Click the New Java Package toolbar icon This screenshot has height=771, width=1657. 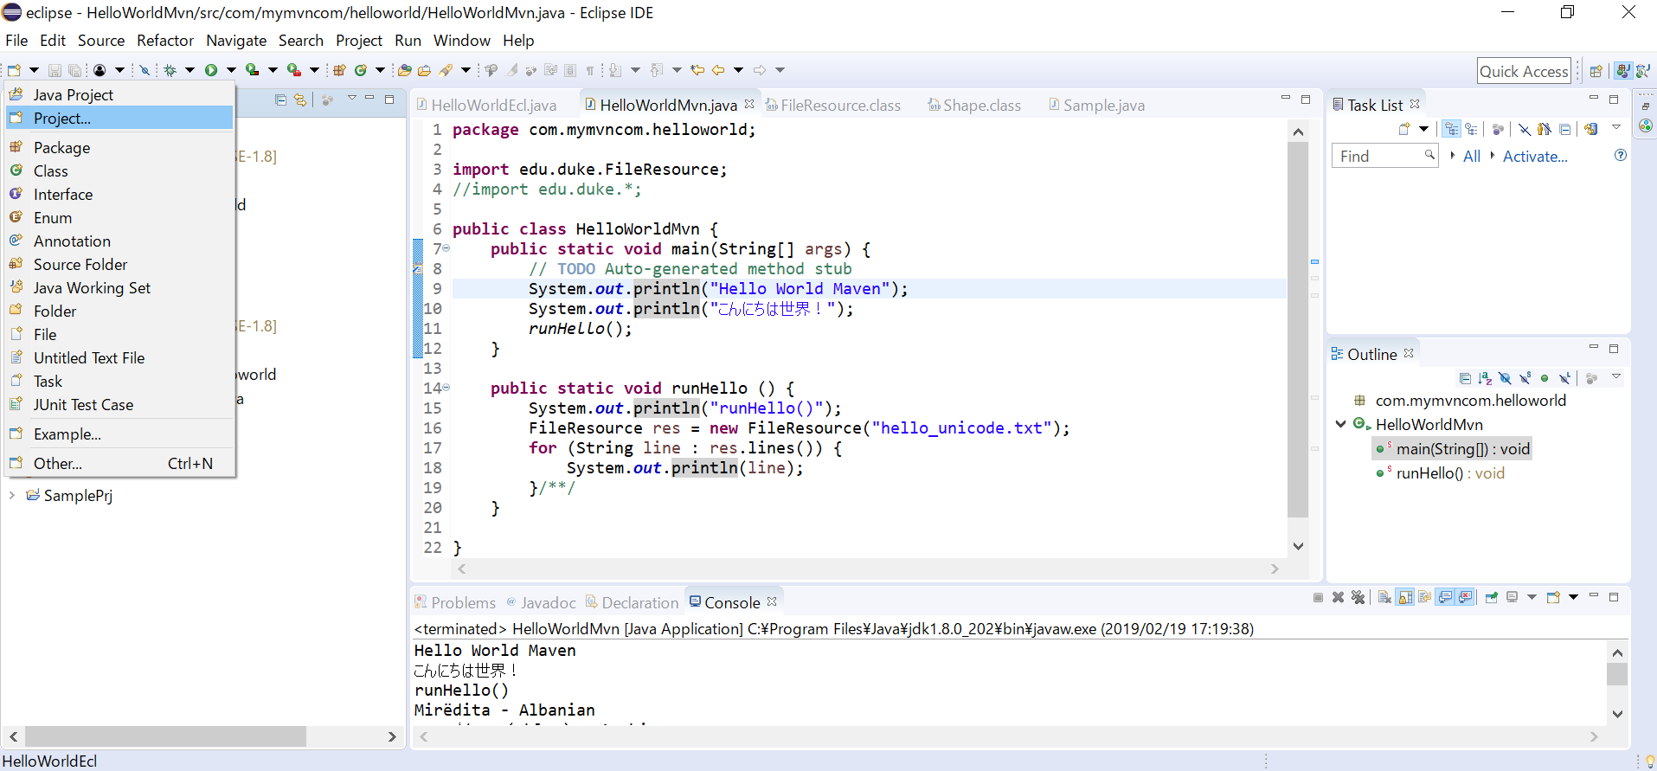pyautogui.click(x=339, y=70)
